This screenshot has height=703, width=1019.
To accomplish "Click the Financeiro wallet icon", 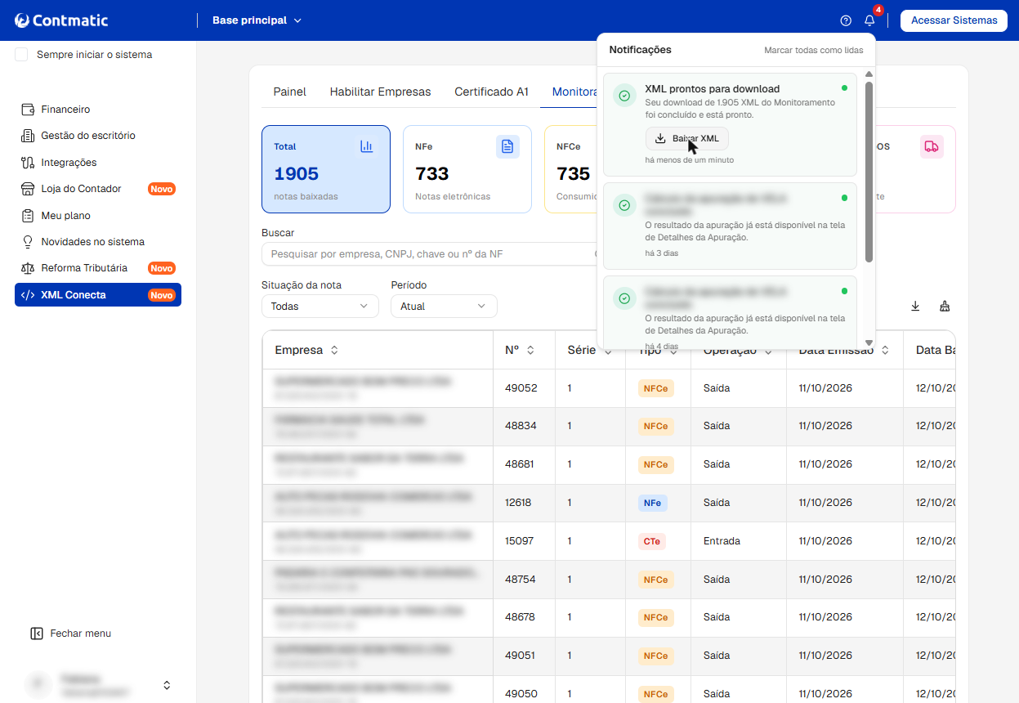I will (27, 110).
